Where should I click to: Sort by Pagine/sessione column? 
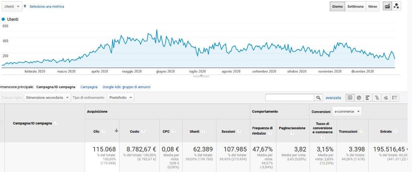292,128
